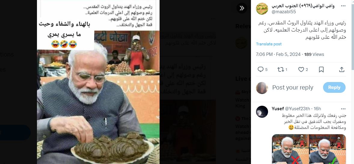Click Translate post link

click(269, 44)
